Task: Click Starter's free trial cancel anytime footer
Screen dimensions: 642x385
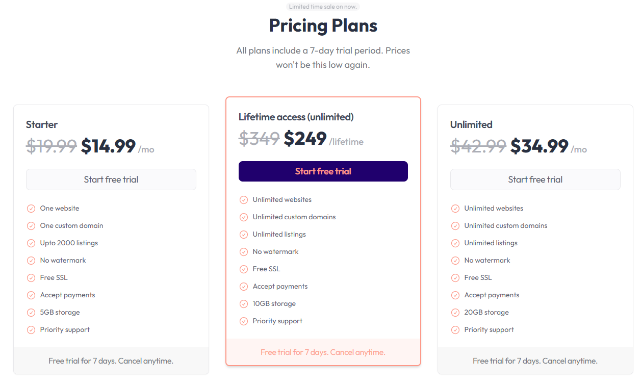Action: (x=111, y=361)
